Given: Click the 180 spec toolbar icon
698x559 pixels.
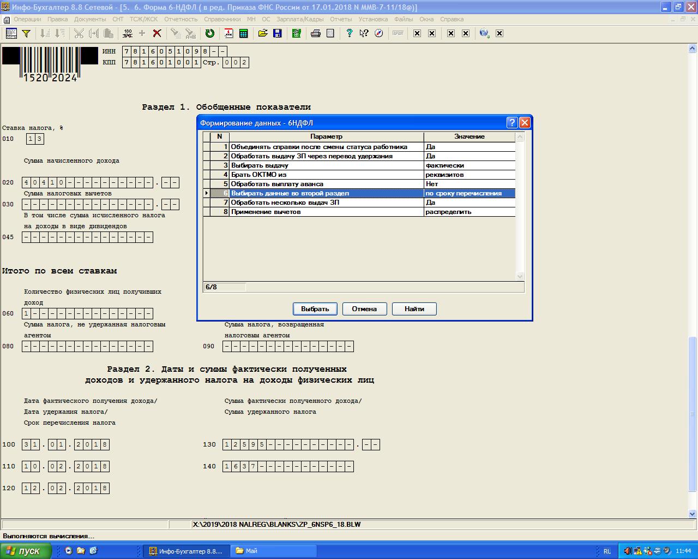Looking at the screenshot, I should (128, 33).
